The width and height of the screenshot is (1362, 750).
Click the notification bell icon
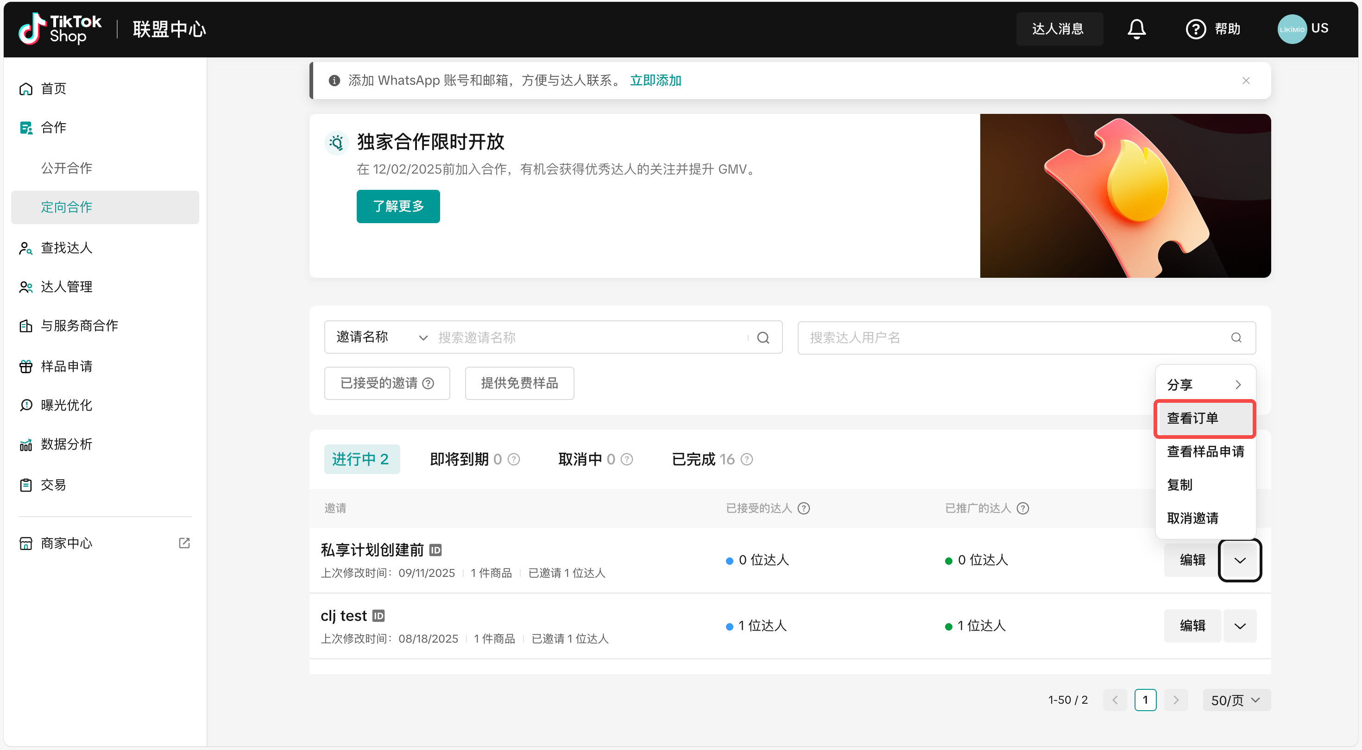[1136, 29]
